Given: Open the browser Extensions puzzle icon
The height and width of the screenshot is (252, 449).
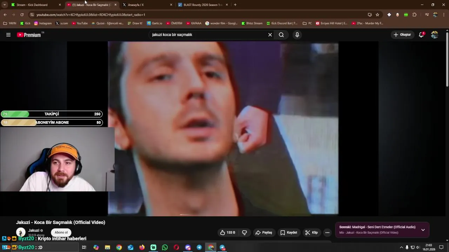Looking at the screenshot, I should pyautogui.click(x=414, y=15).
